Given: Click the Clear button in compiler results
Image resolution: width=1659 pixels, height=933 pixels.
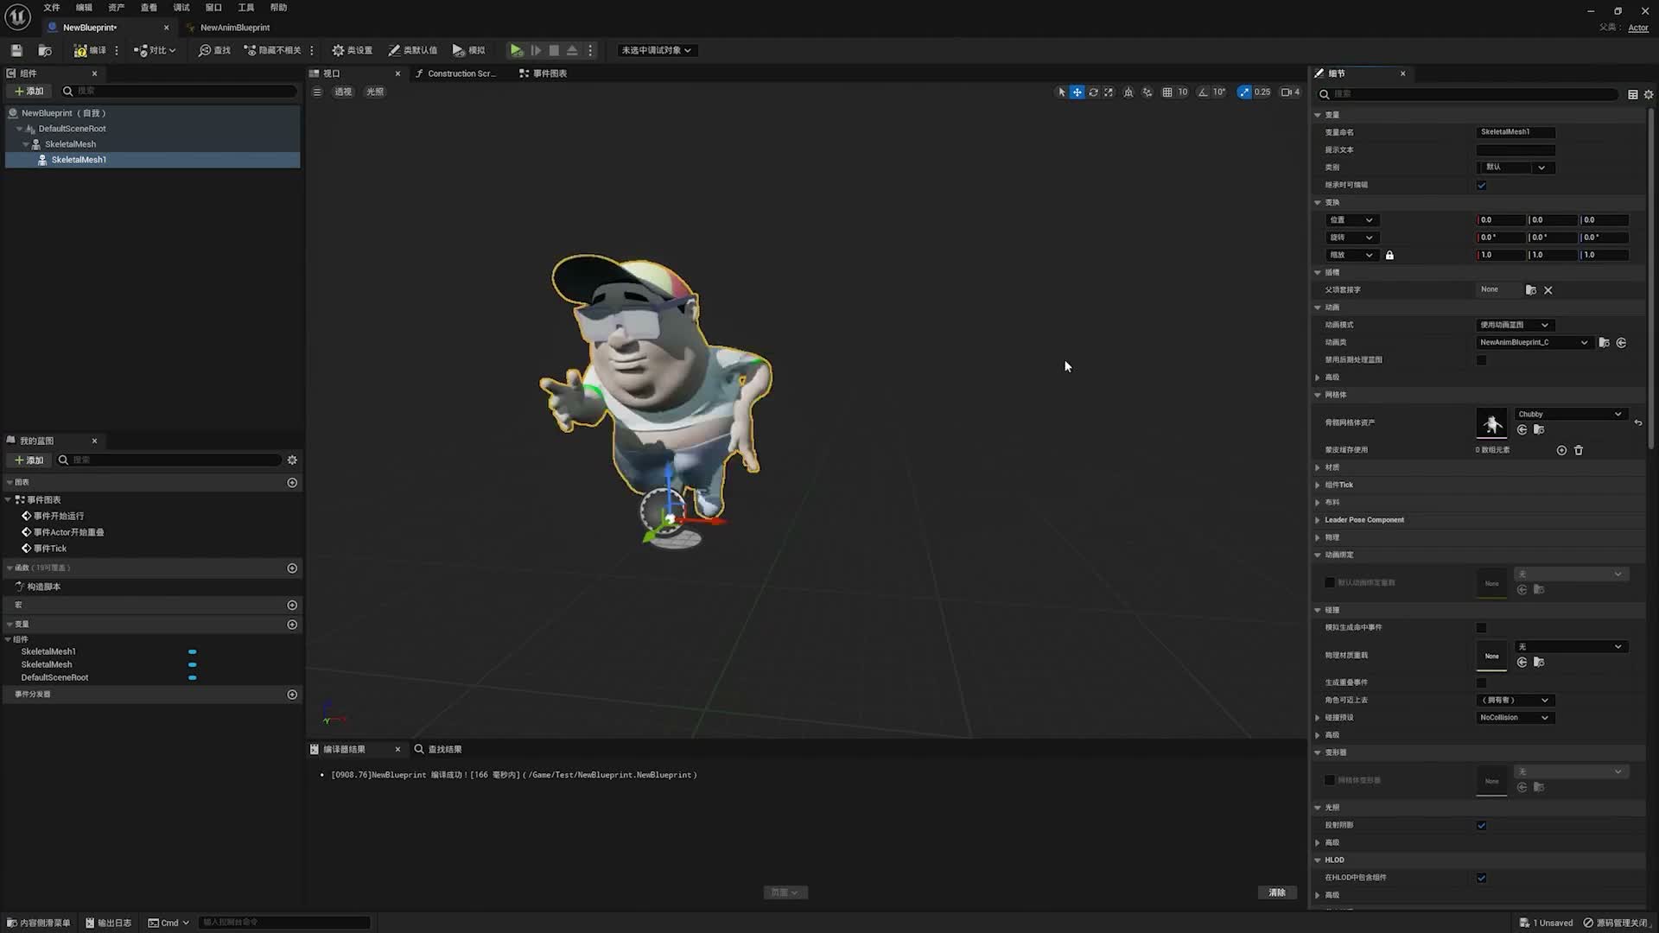Looking at the screenshot, I should click(x=1276, y=892).
